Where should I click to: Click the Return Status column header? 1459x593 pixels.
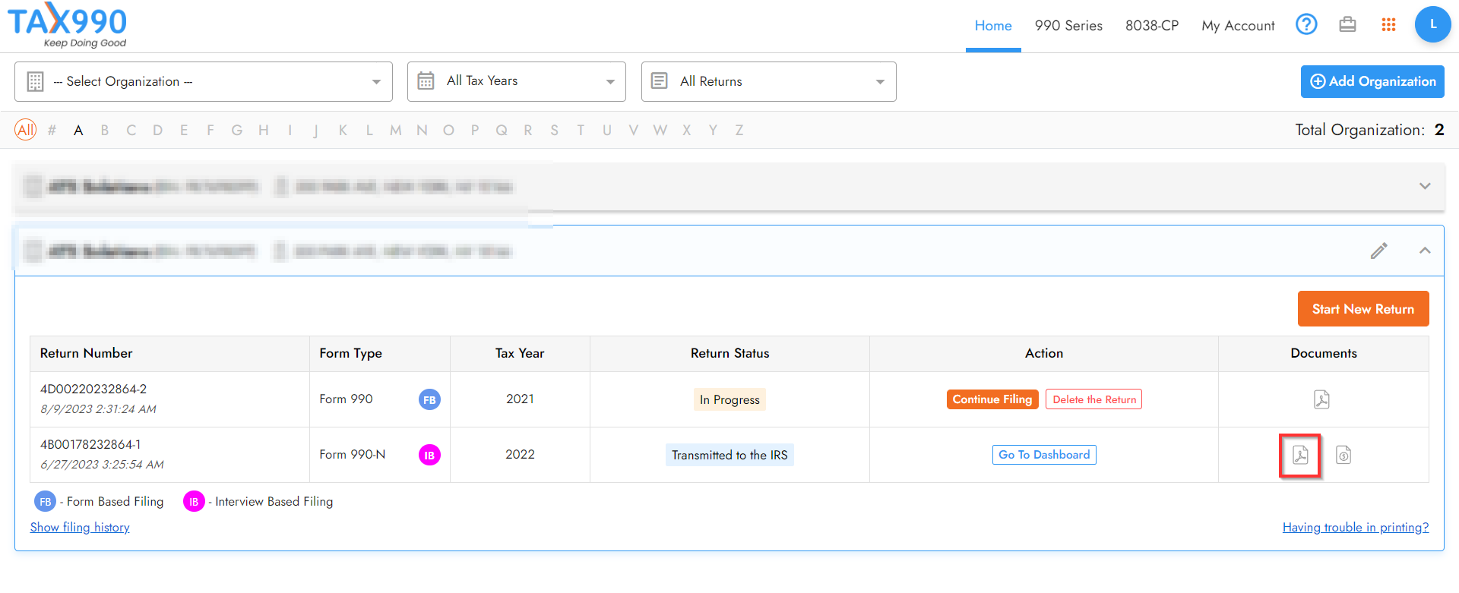729,353
